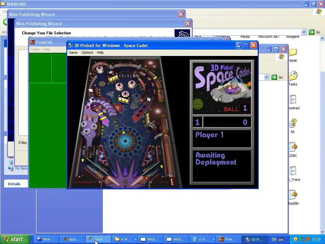Select the ODBC settings file icon
The image size is (325, 244).
(293, 147)
